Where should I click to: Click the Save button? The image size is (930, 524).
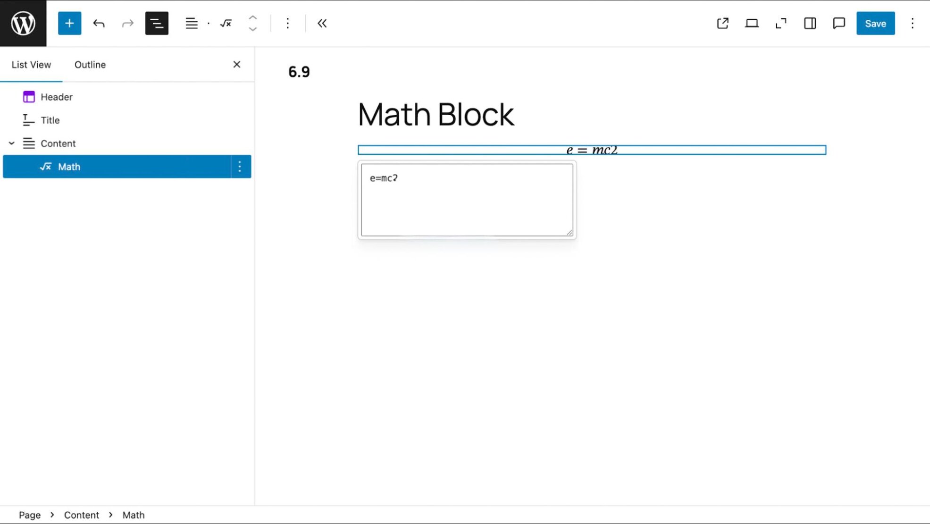click(875, 23)
